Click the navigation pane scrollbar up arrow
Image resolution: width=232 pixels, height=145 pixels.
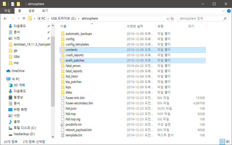click(53, 26)
